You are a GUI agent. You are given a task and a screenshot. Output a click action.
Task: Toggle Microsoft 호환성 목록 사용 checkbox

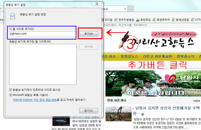10,95
